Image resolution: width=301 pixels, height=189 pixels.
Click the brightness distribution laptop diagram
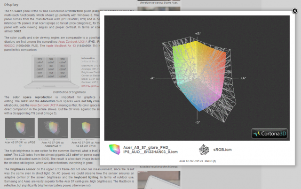click(x=51, y=72)
